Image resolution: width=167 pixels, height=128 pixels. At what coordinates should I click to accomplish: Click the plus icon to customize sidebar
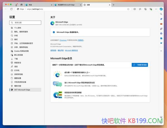(161, 51)
